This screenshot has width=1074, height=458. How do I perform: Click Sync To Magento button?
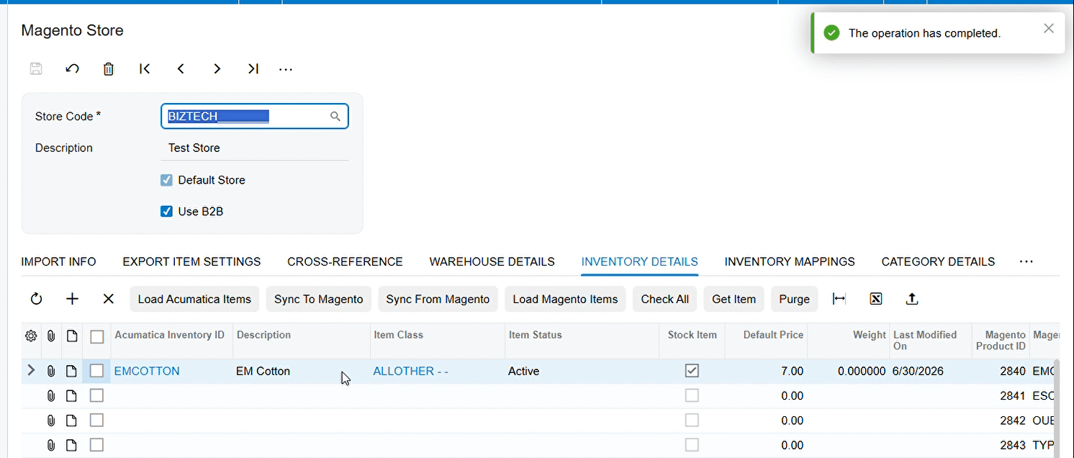coord(318,300)
